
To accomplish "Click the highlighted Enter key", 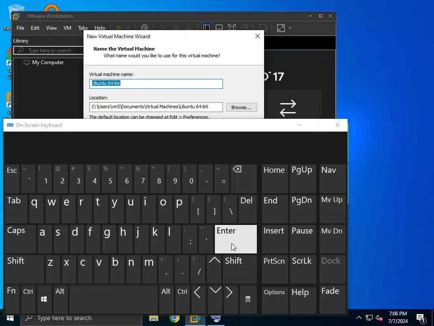I will pyautogui.click(x=236, y=239).
